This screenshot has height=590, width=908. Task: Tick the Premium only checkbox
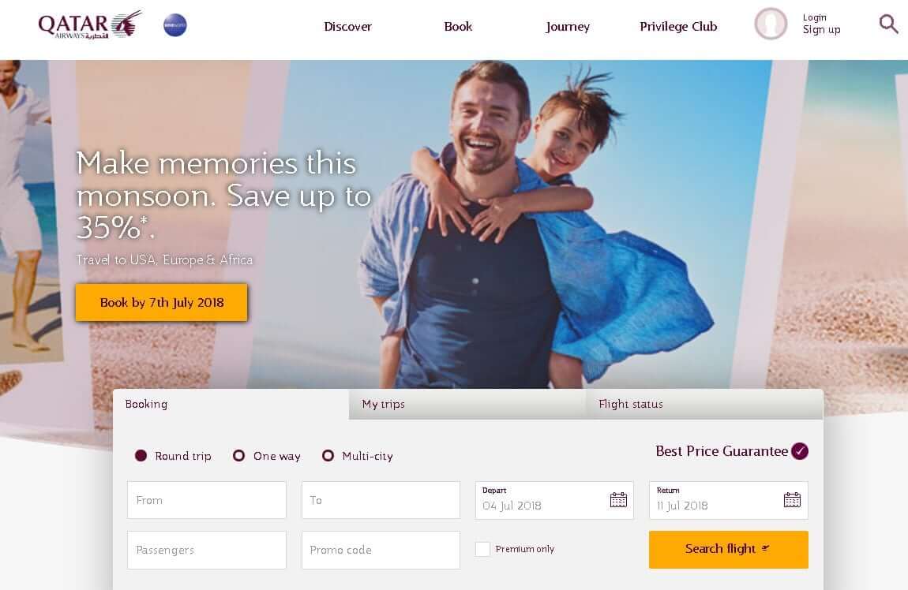coord(482,549)
